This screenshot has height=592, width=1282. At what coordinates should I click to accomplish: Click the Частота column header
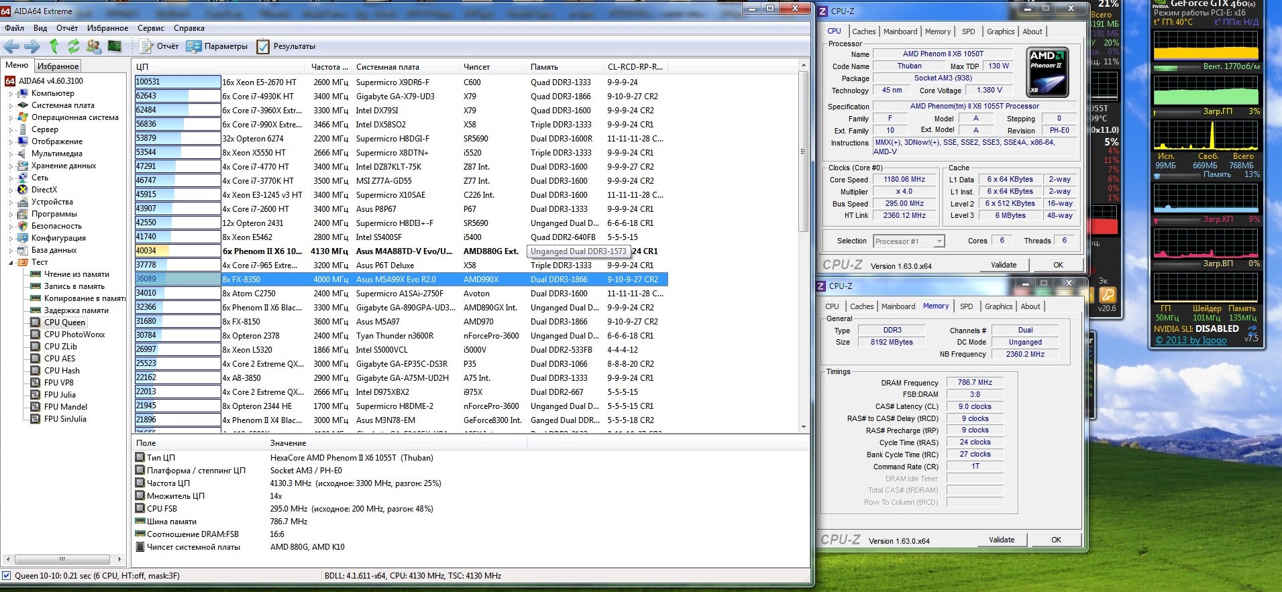[329, 67]
